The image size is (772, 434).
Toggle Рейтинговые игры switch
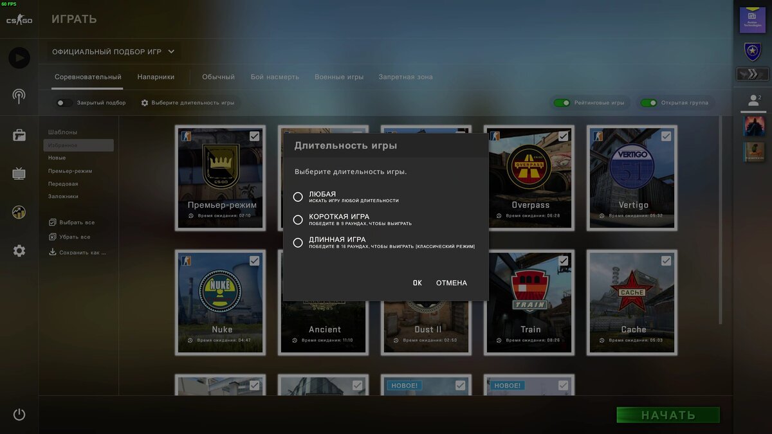(562, 103)
